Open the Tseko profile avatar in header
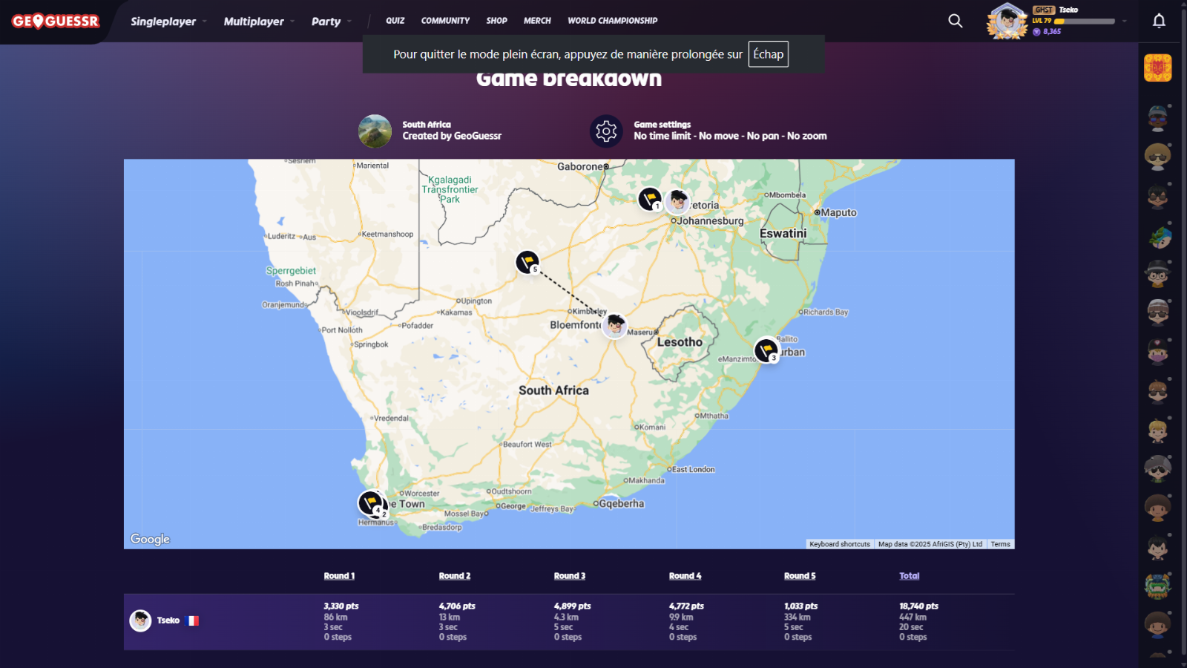Image resolution: width=1187 pixels, height=668 pixels. (x=1007, y=21)
